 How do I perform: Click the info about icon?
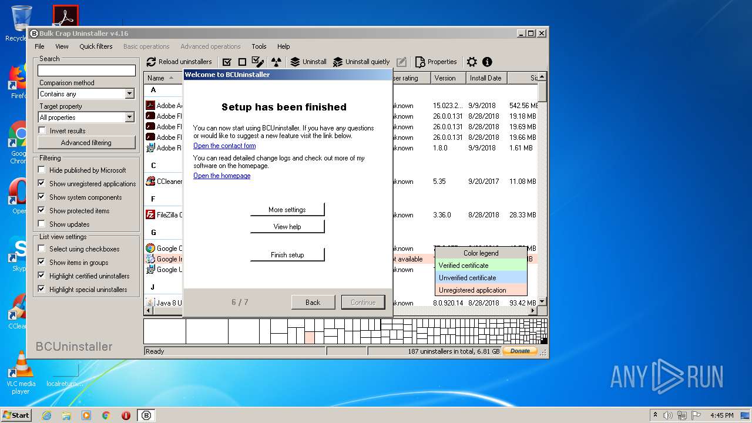click(487, 62)
